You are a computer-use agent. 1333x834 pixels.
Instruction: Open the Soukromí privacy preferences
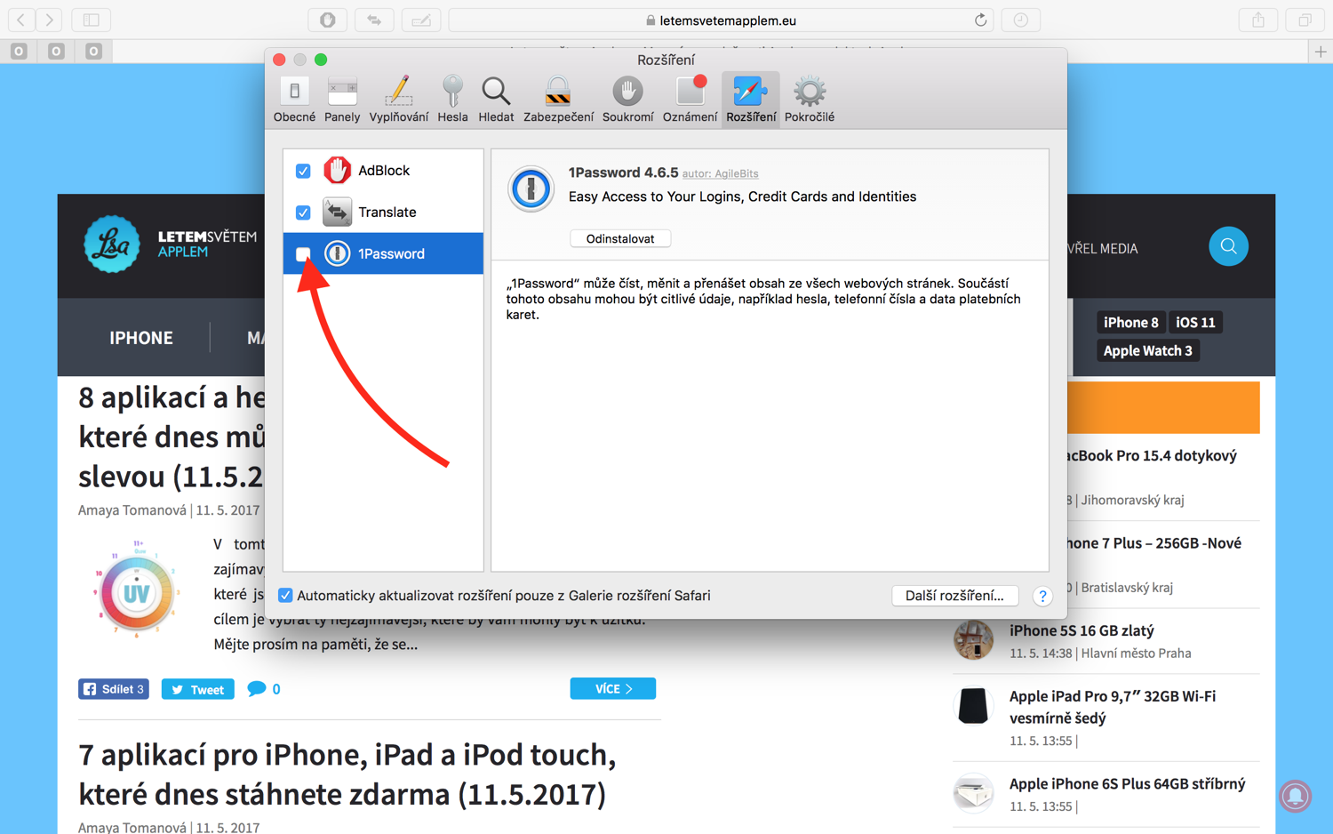pyautogui.click(x=627, y=100)
